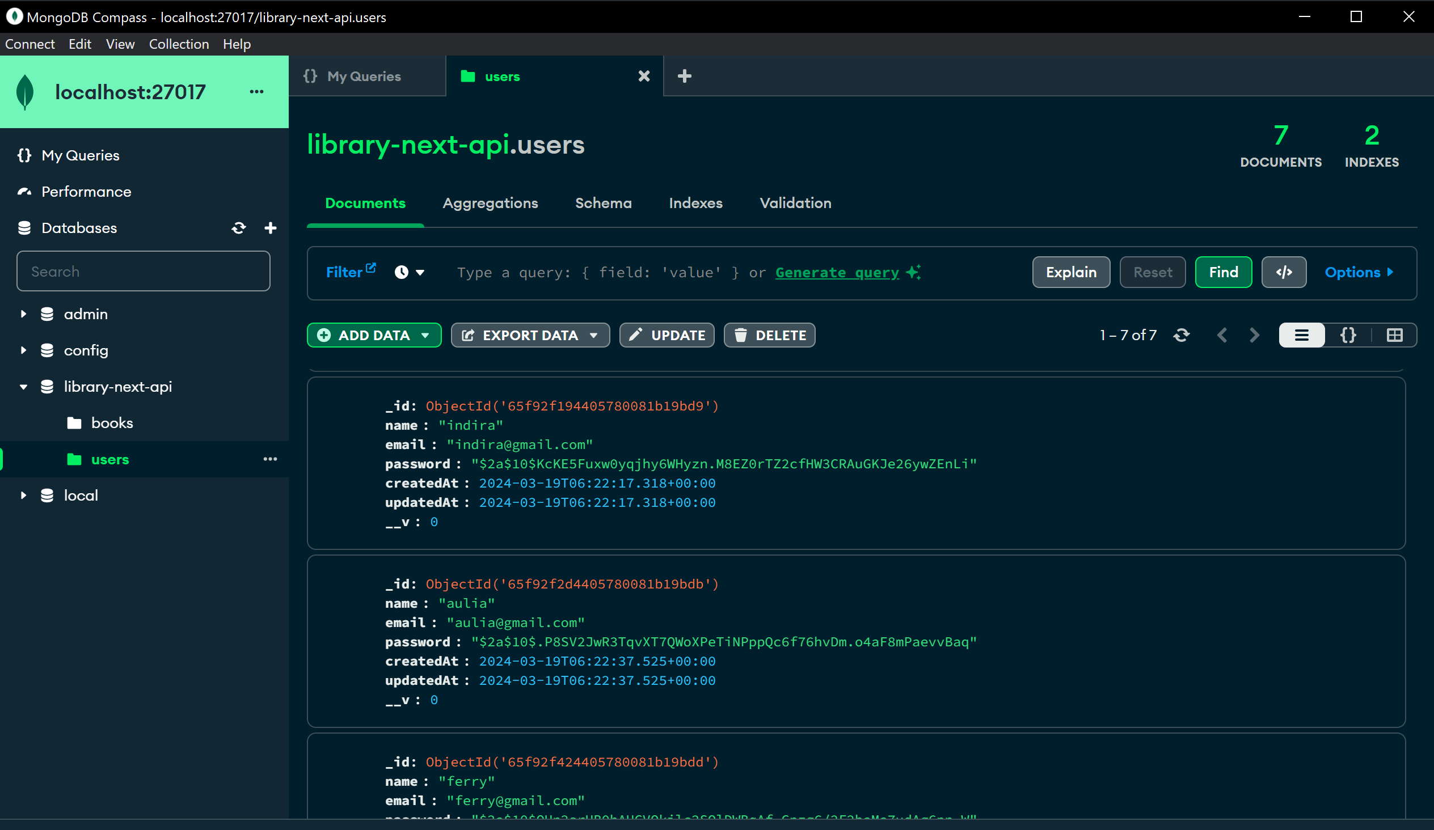Switch to list view toggle
Image resolution: width=1434 pixels, height=830 pixels.
tap(1301, 335)
